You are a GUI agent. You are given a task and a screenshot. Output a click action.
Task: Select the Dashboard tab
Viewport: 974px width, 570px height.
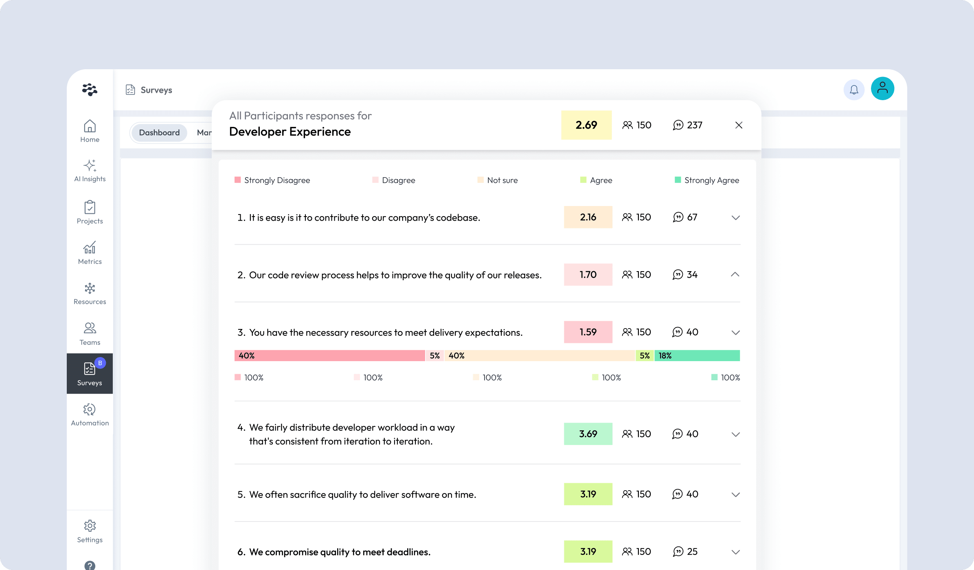tap(159, 132)
